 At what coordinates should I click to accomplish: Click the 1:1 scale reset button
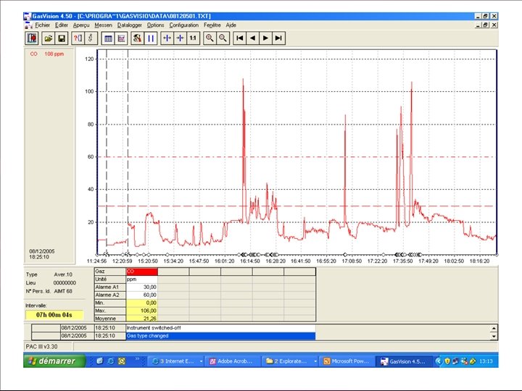[193, 38]
